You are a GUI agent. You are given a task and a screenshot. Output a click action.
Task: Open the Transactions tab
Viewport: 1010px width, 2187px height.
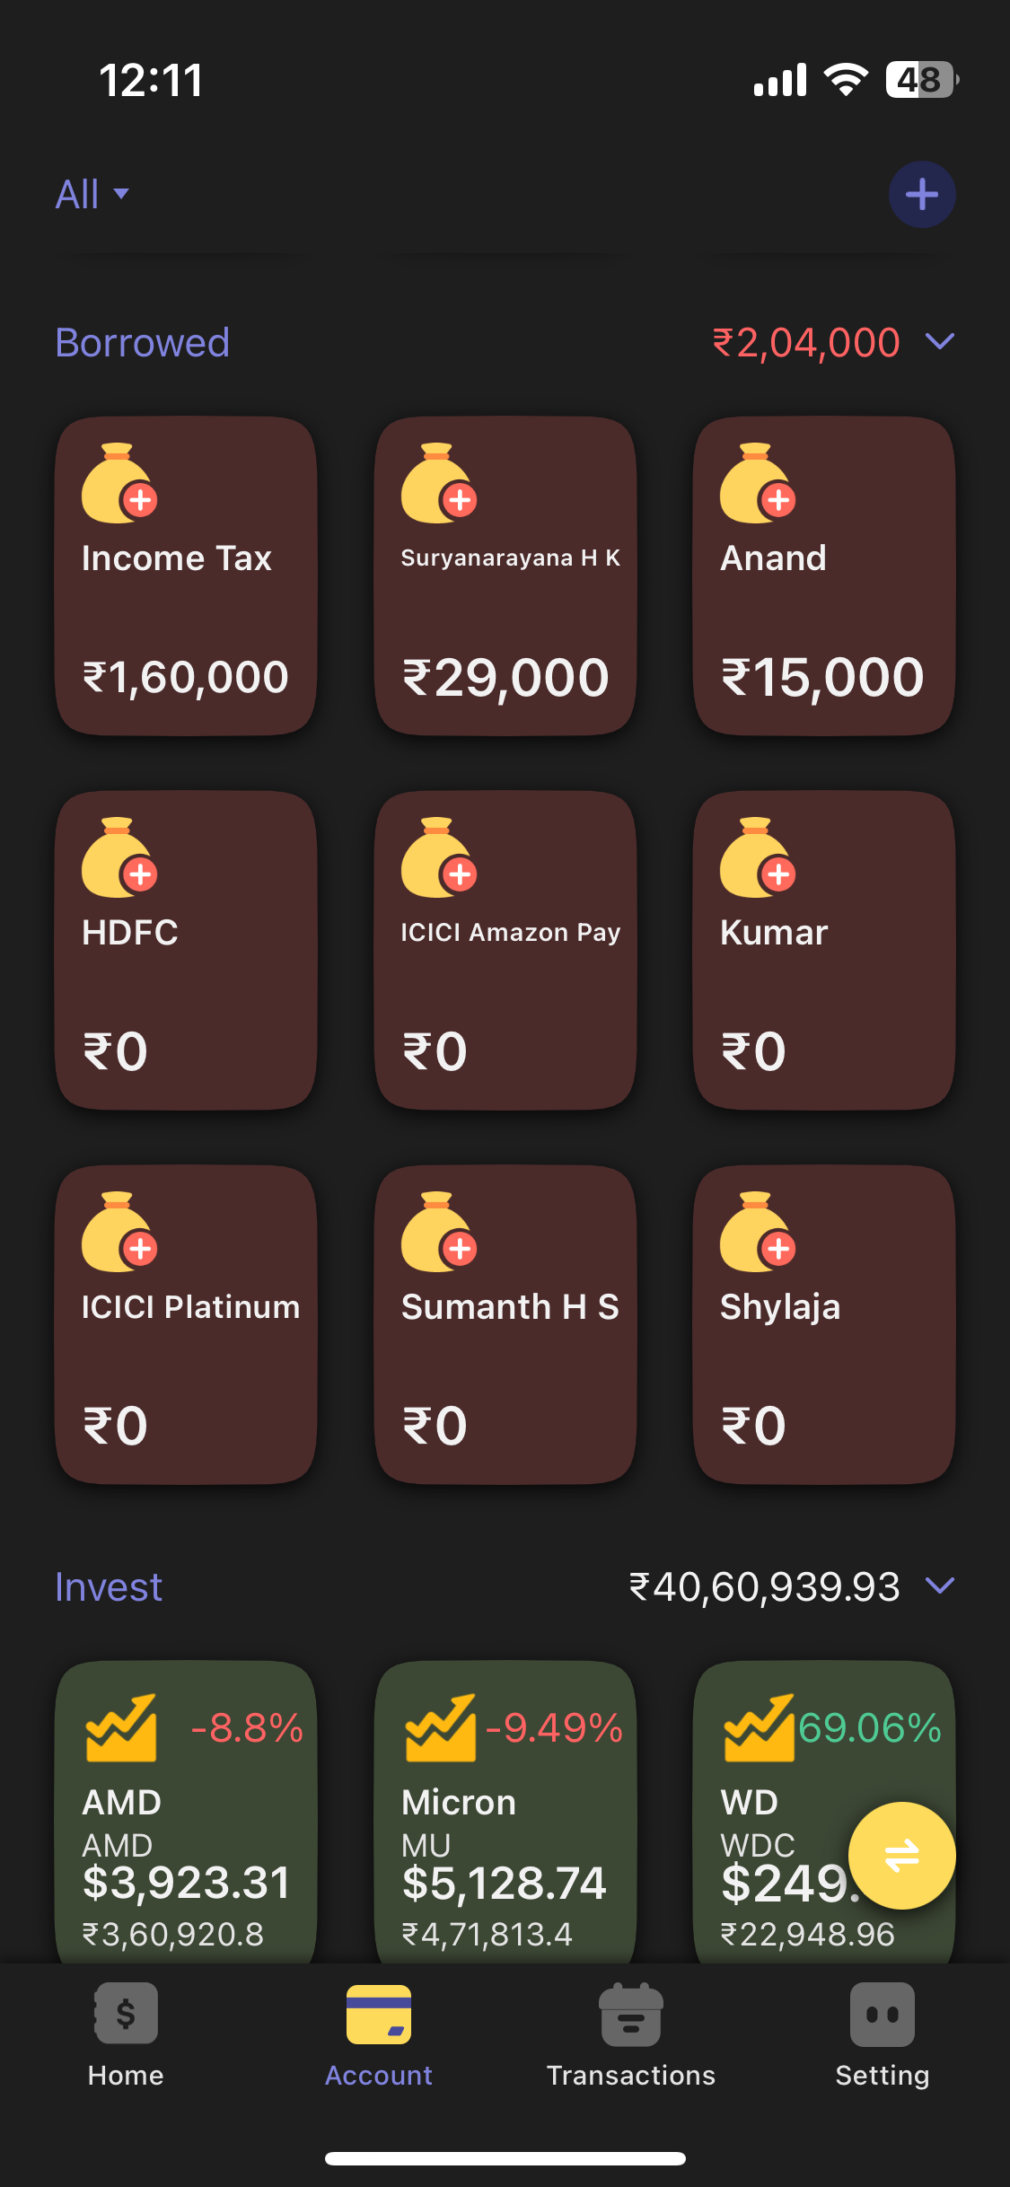click(x=630, y=2035)
